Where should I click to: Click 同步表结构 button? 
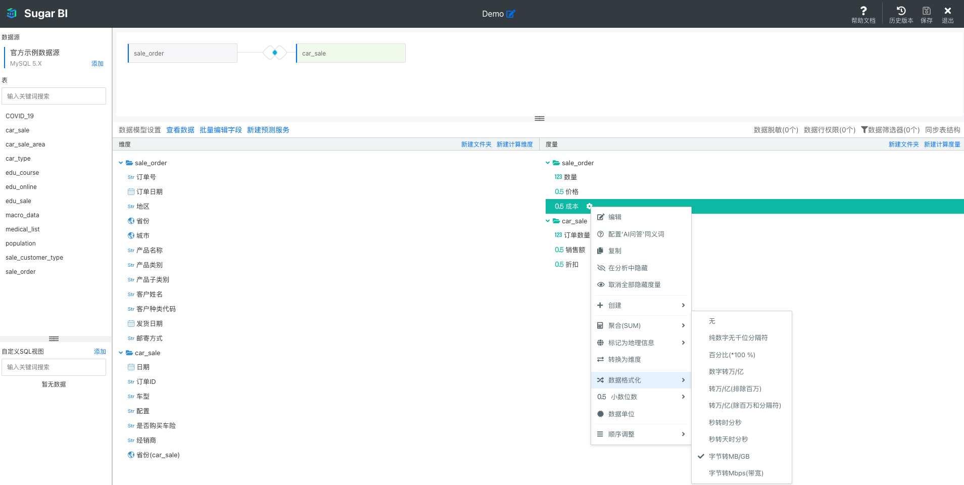(x=943, y=130)
